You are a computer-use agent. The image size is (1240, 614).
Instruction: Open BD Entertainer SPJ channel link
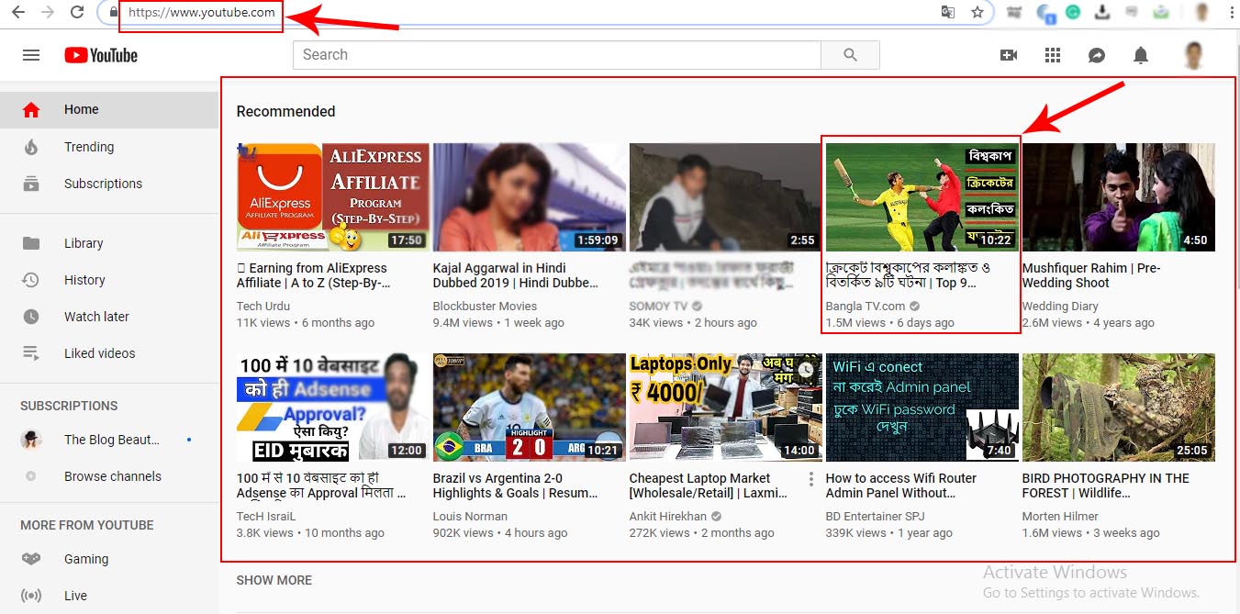[x=875, y=517]
